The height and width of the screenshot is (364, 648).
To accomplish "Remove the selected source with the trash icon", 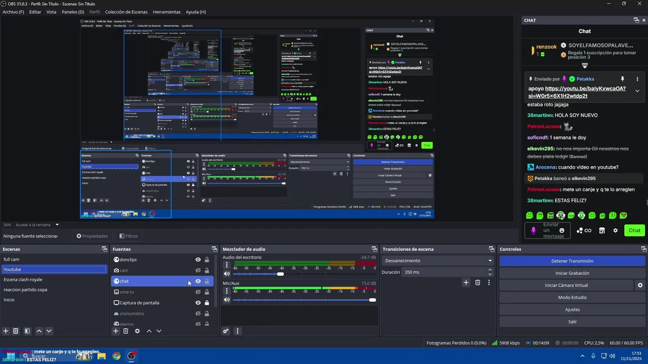I will click(x=126, y=331).
